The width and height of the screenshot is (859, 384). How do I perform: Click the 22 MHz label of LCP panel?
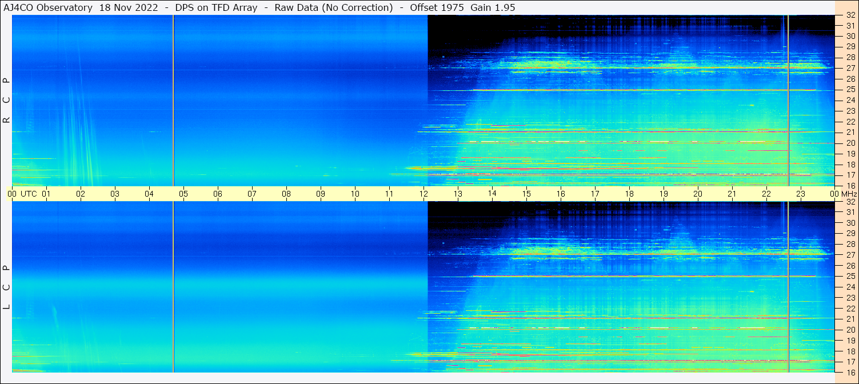point(850,308)
